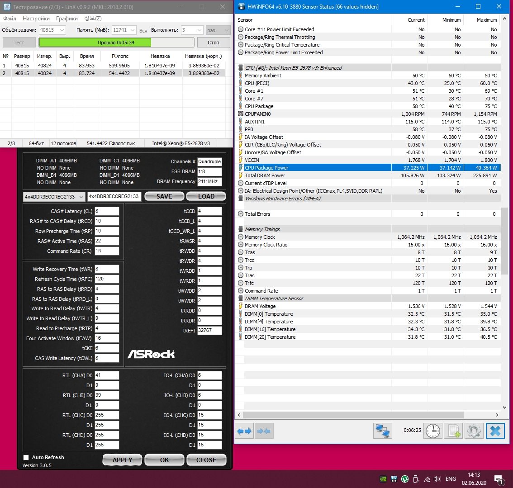This screenshot has width=513, height=488.
Task: Click the ГФлопс column header
Action: pyautogui.click(x=120, y=56)
